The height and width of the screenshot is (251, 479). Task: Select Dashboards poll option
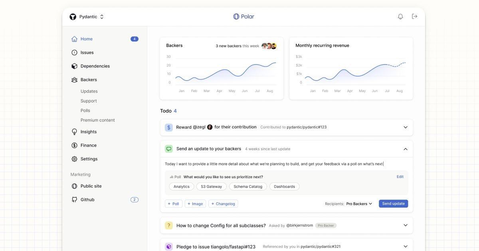click(284, 186)
